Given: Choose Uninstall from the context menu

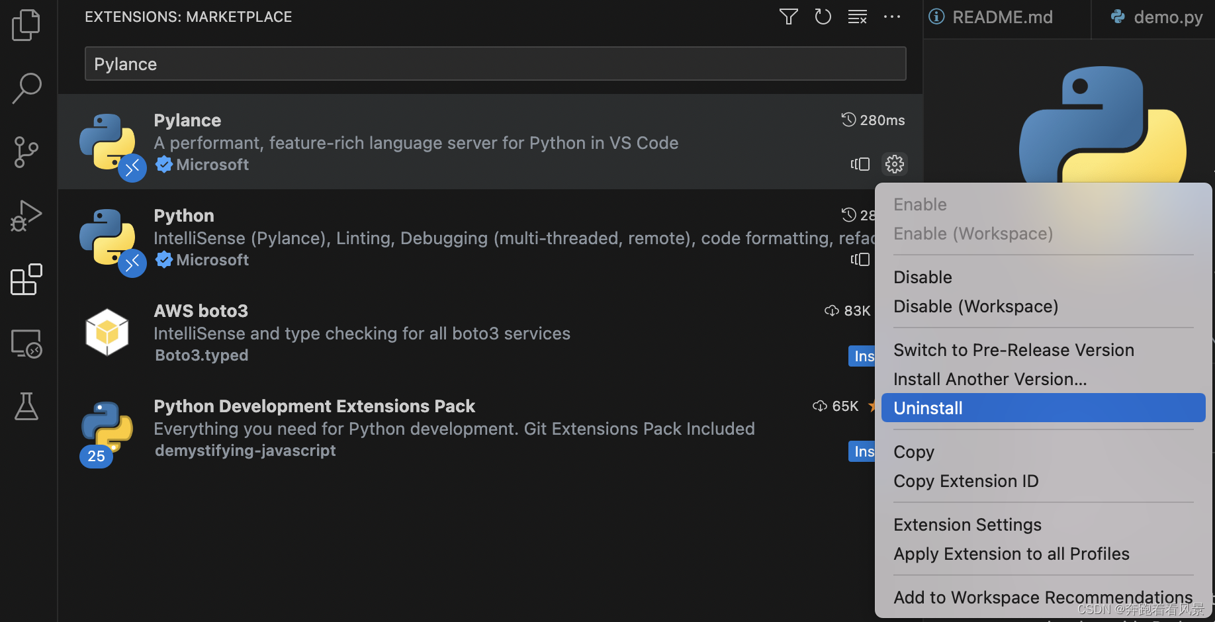Looking at the screenshot, I should click(928, 408).
